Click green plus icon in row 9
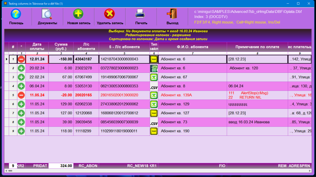316x177 pixels. [21, 131]
